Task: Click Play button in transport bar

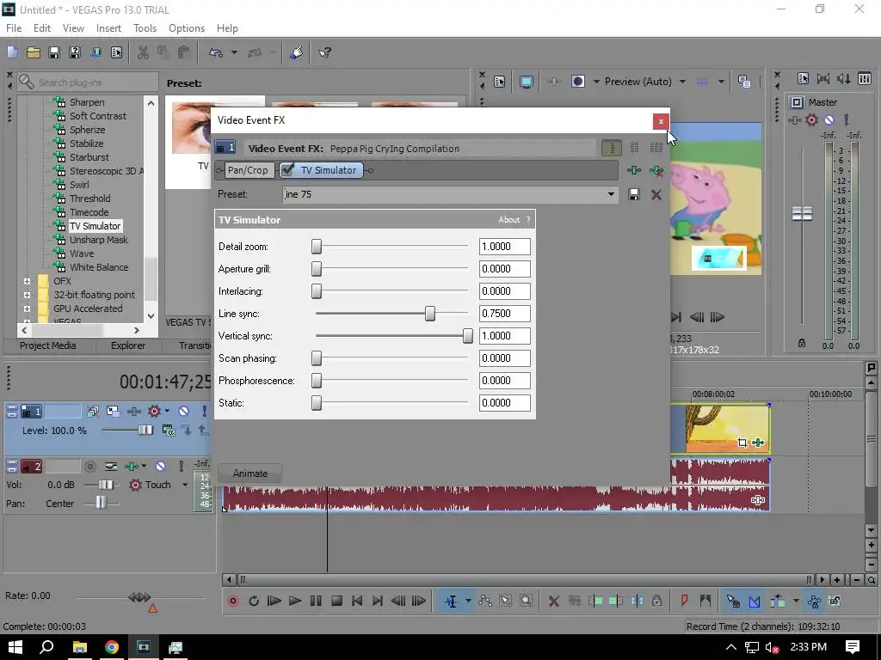Action: tap(295, 601)
